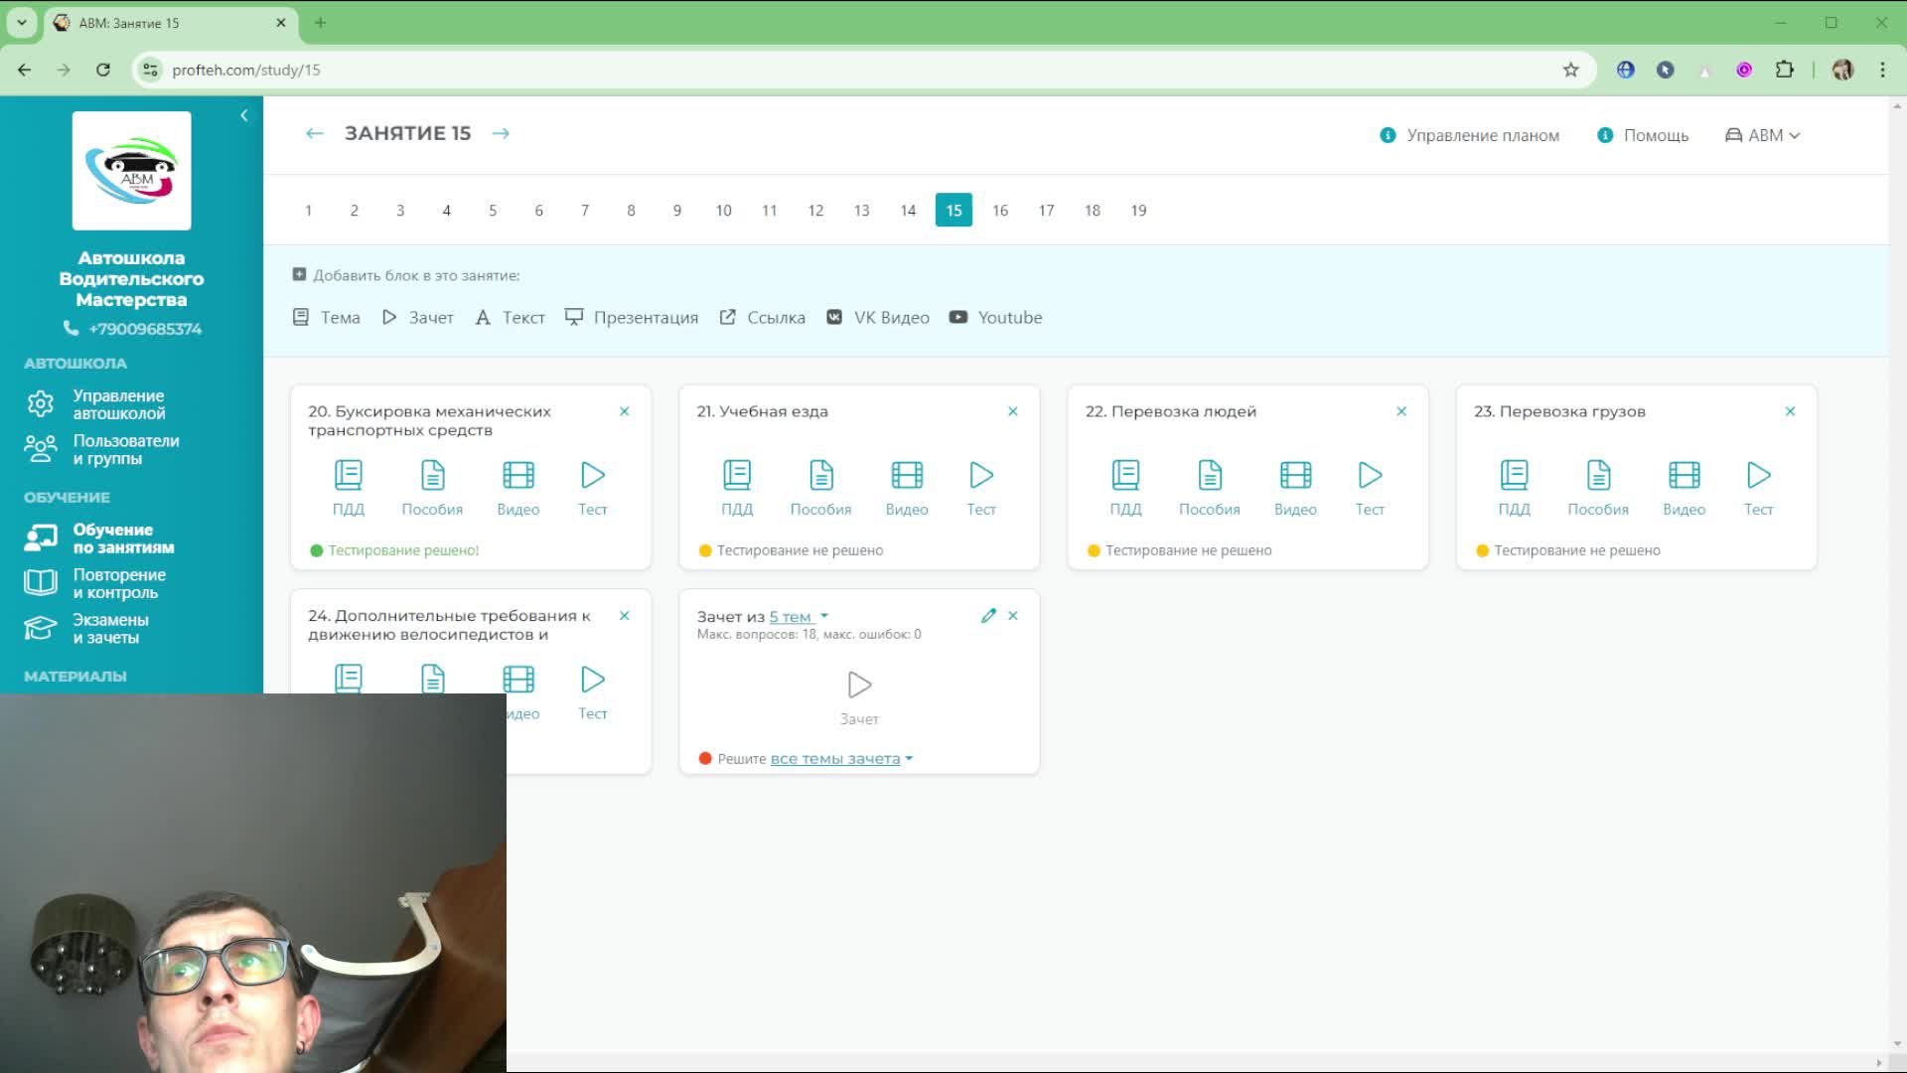Switch to lesson 16 tab
Image resolution: width=1907 pixels, height=1073 pixels.
[999, 211]
